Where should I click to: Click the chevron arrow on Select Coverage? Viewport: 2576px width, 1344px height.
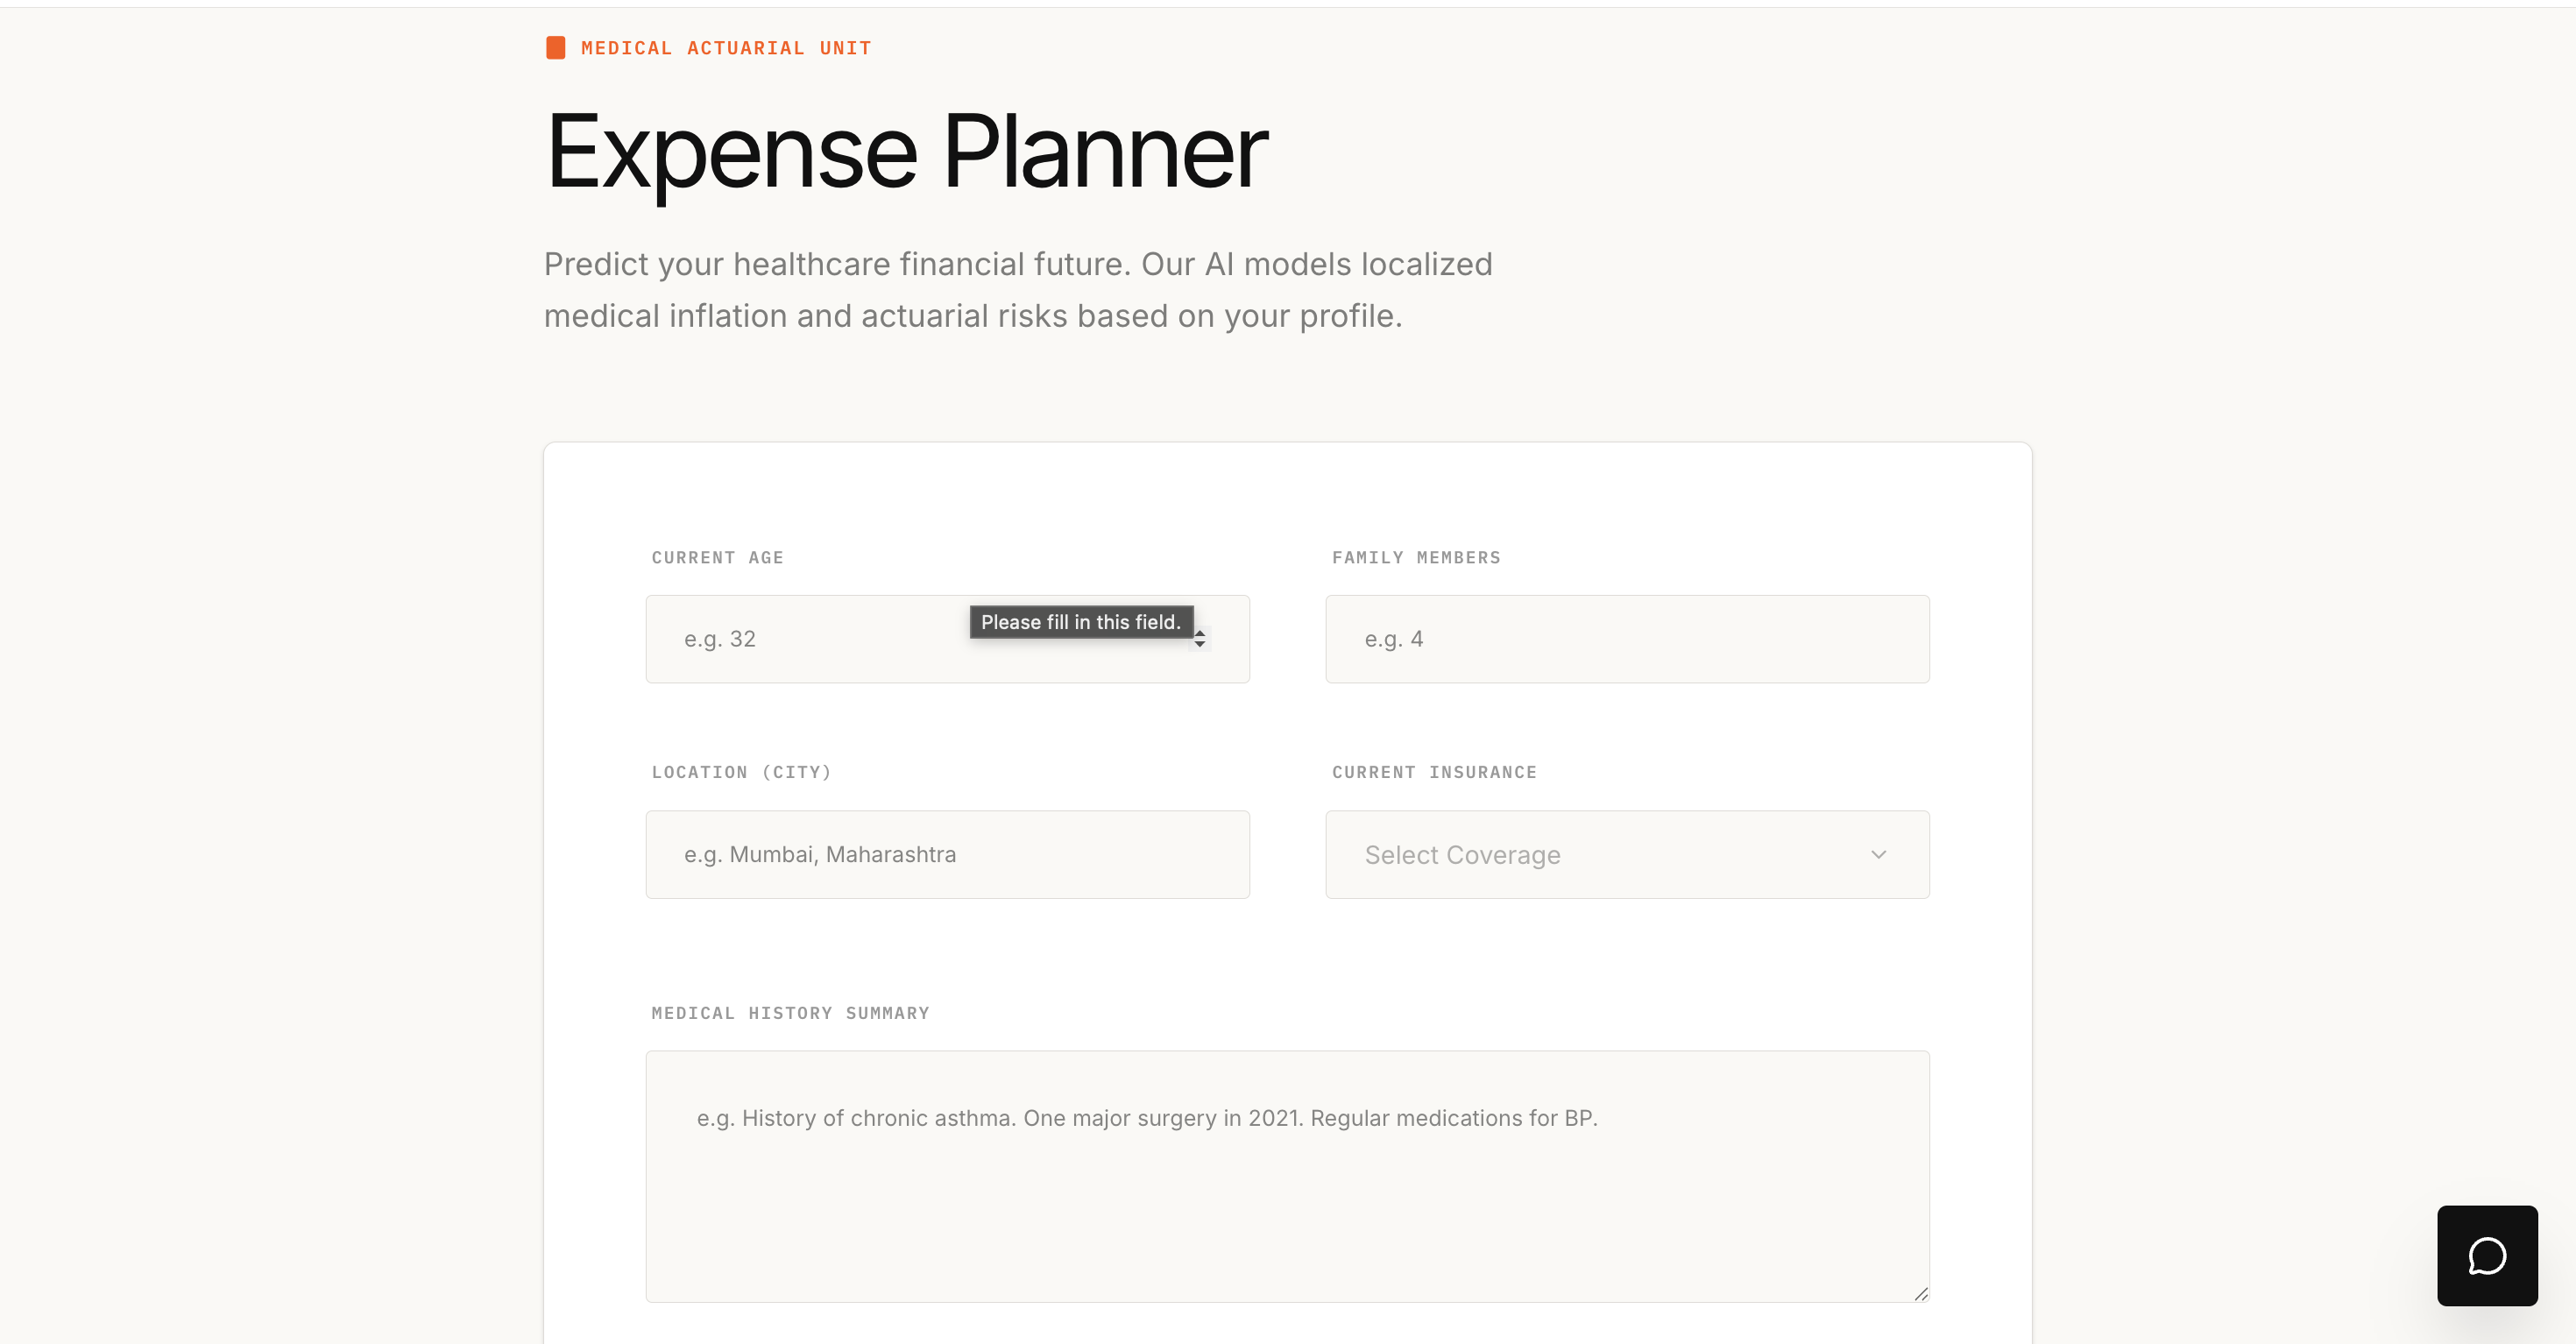[x=1878, y=854]
